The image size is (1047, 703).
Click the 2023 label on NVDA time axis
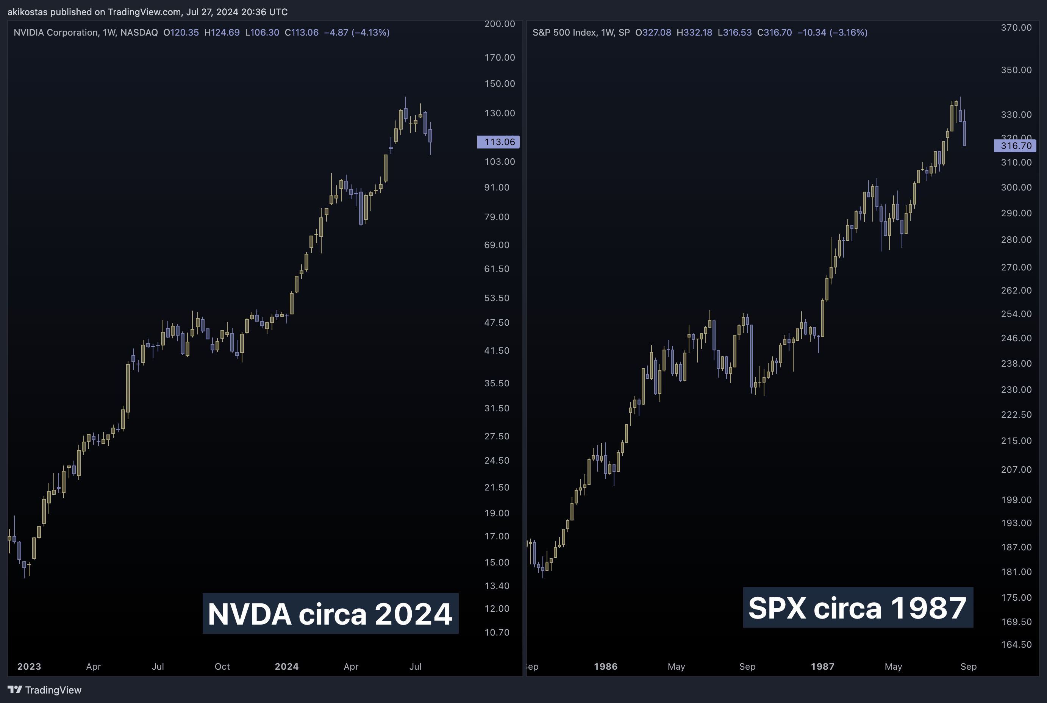point(29,666)
